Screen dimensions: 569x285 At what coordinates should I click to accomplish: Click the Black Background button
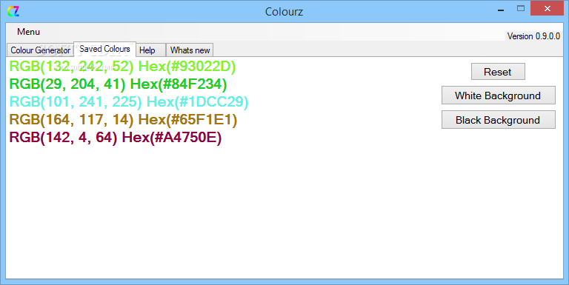[498, 120]
